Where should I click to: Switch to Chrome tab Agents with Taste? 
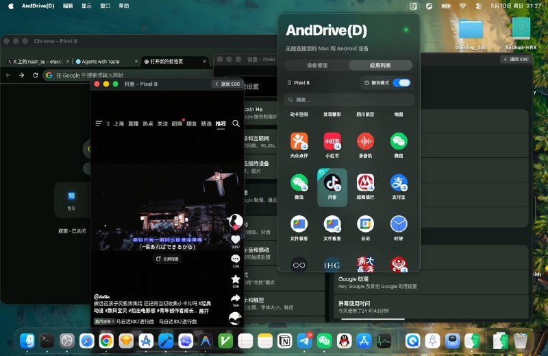[101, 62]
